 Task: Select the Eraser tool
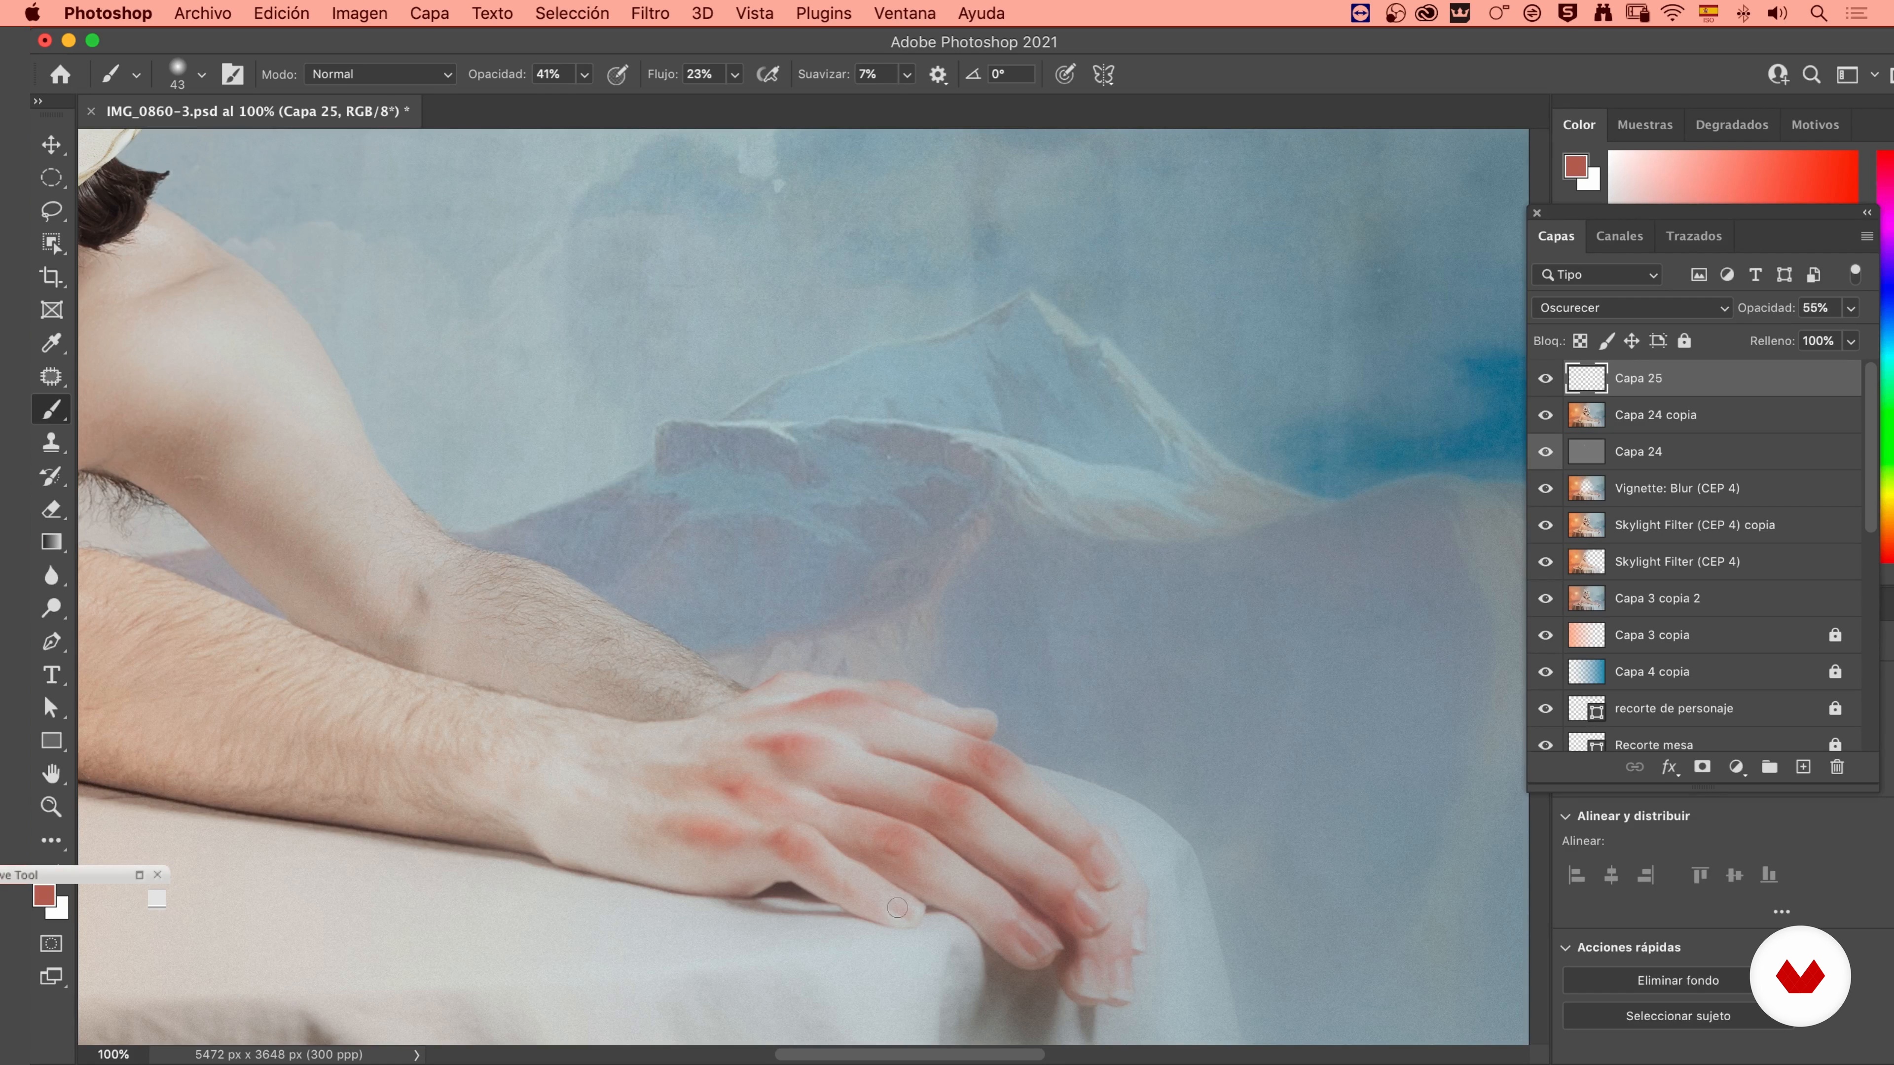(x=51, y=509)
